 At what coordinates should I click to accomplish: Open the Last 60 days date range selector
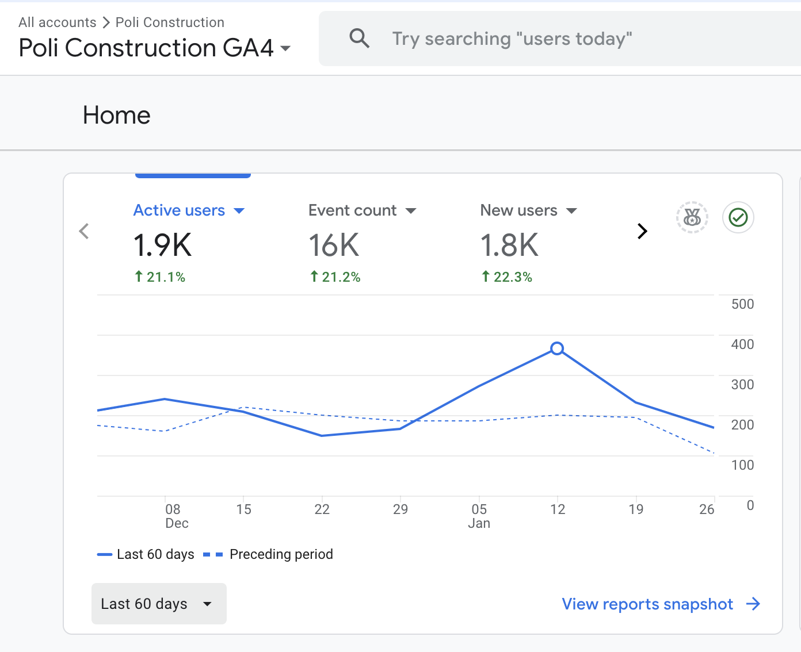click(159, 604)
